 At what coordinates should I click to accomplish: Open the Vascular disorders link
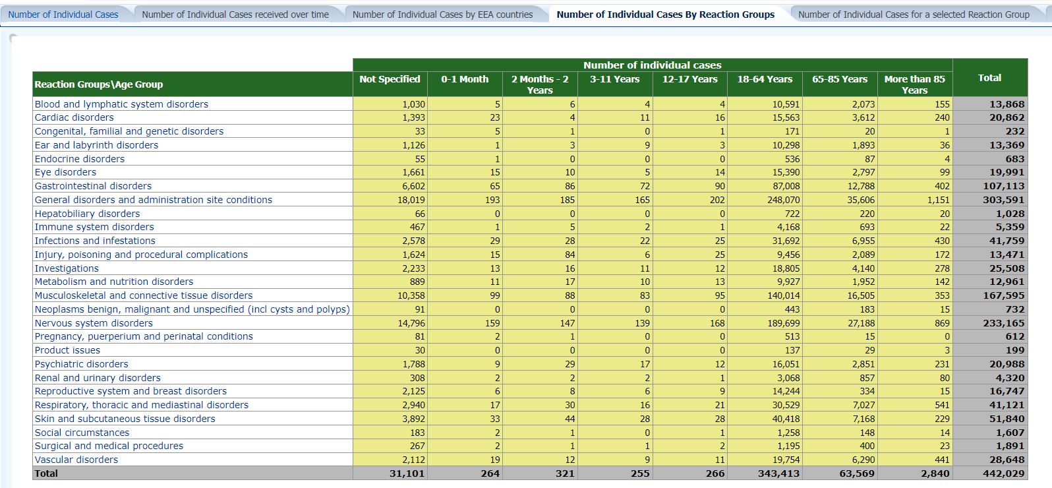coord(76,460)
